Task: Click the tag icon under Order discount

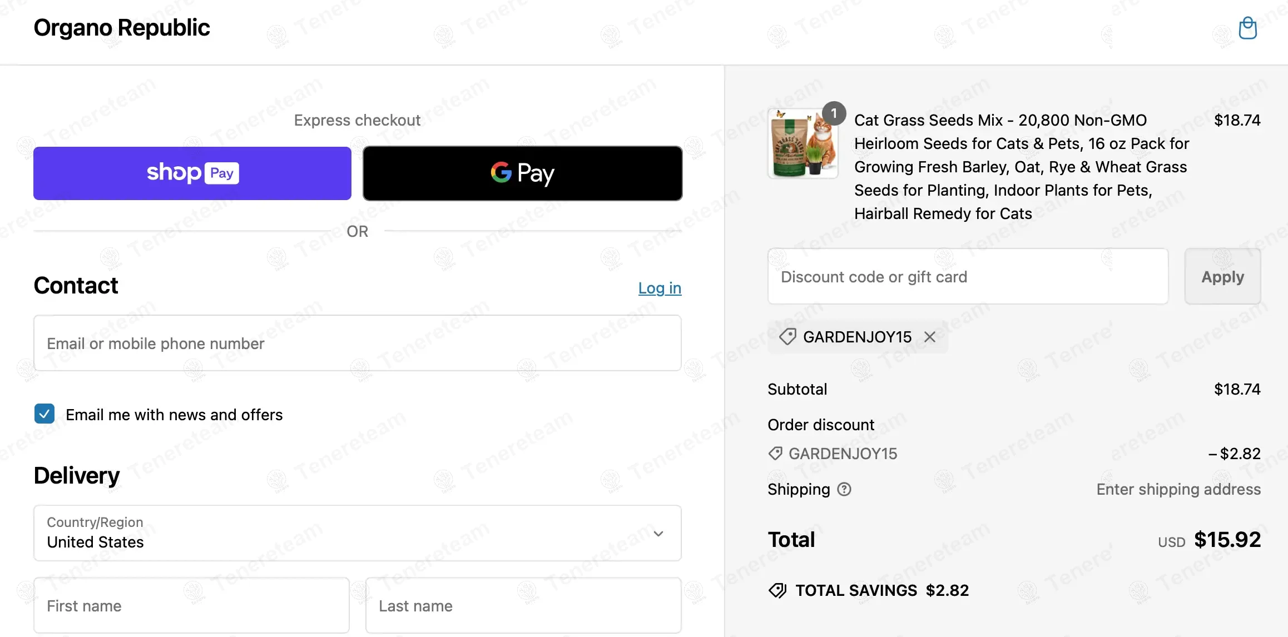Action: point(775,454)
